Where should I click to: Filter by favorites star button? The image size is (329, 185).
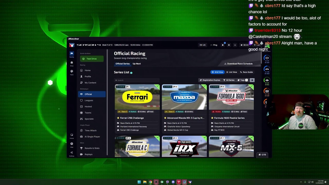point(252,80)
